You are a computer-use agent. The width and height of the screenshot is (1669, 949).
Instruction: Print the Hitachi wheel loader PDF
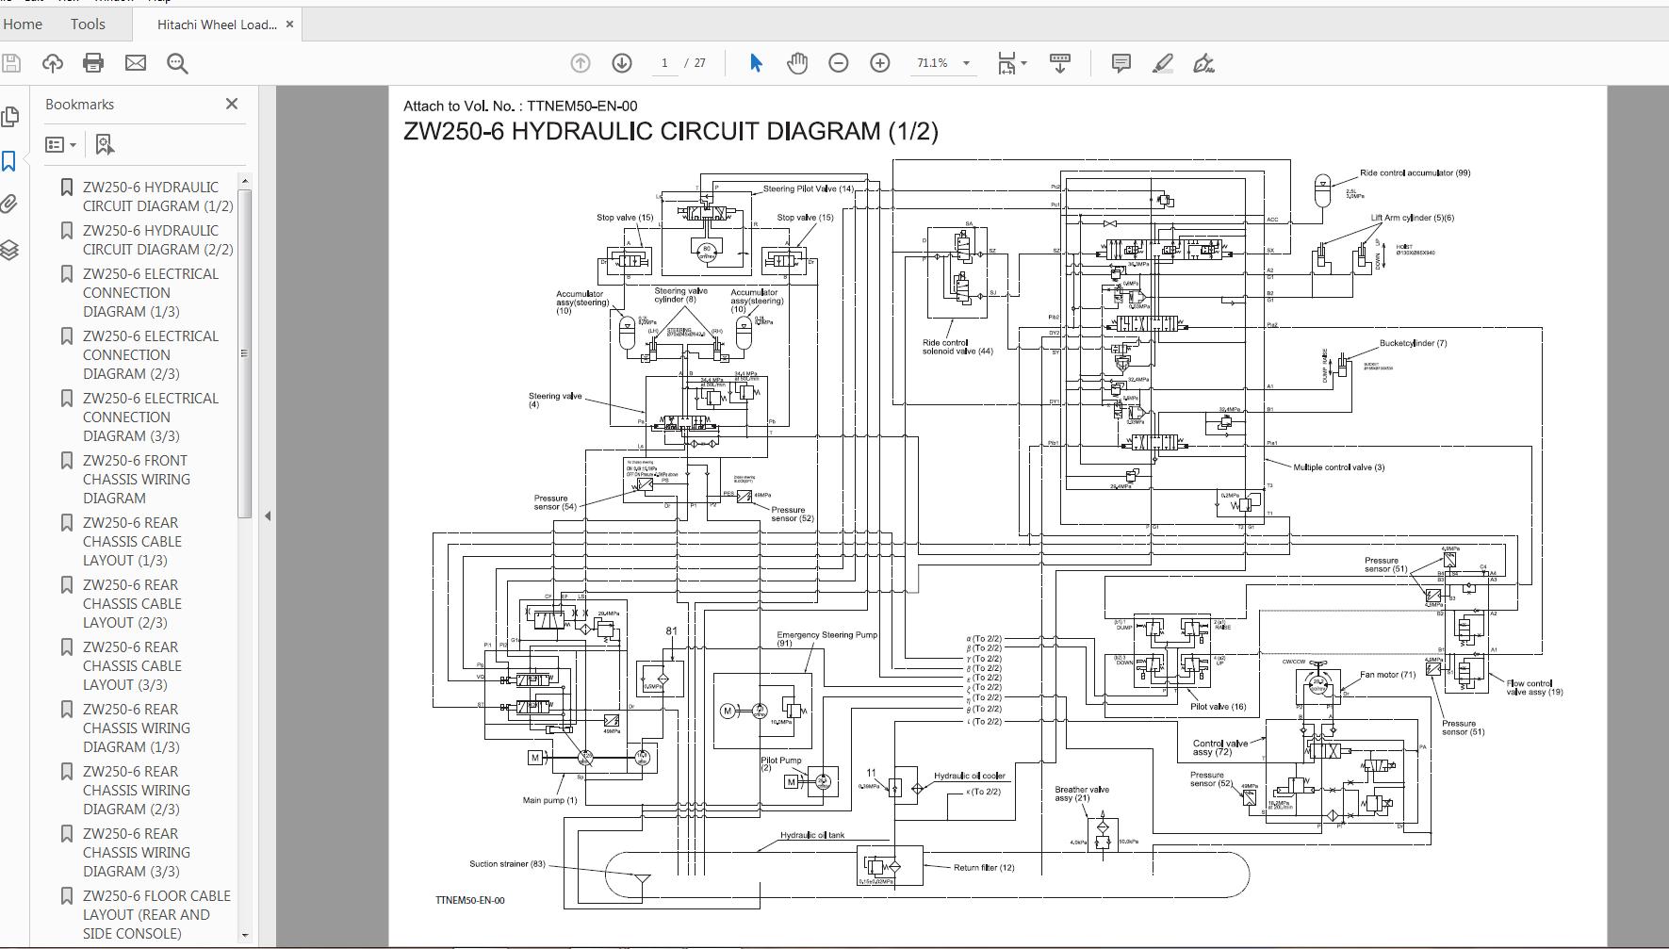pyautogui.click(x=91, y=62)
